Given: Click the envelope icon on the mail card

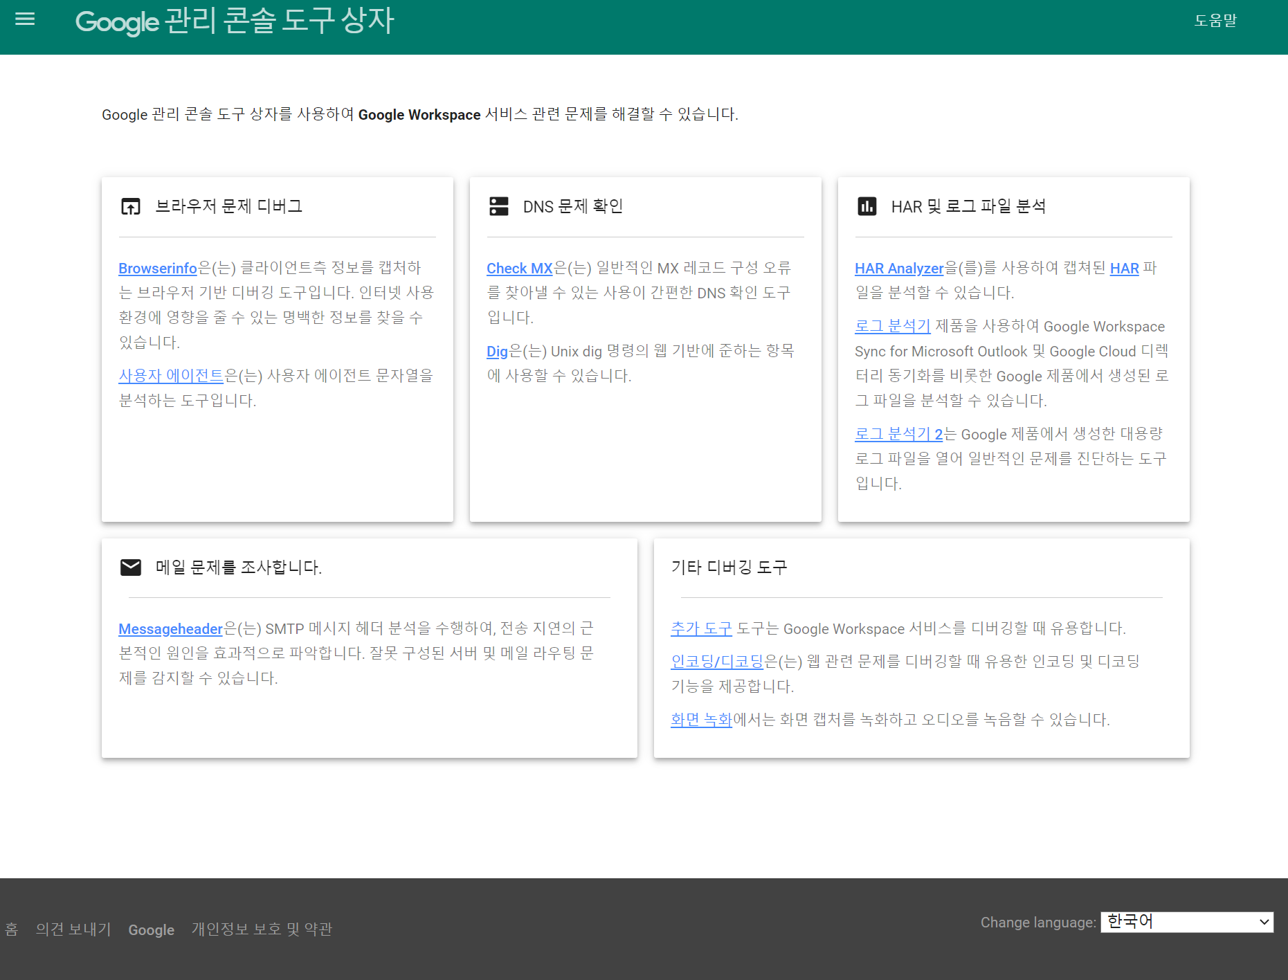Looking at the screenshot, I should coord(131,568).
